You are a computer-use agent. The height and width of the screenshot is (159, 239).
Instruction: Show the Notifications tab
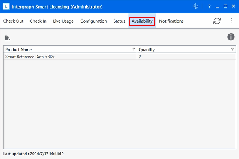(171, 21)
